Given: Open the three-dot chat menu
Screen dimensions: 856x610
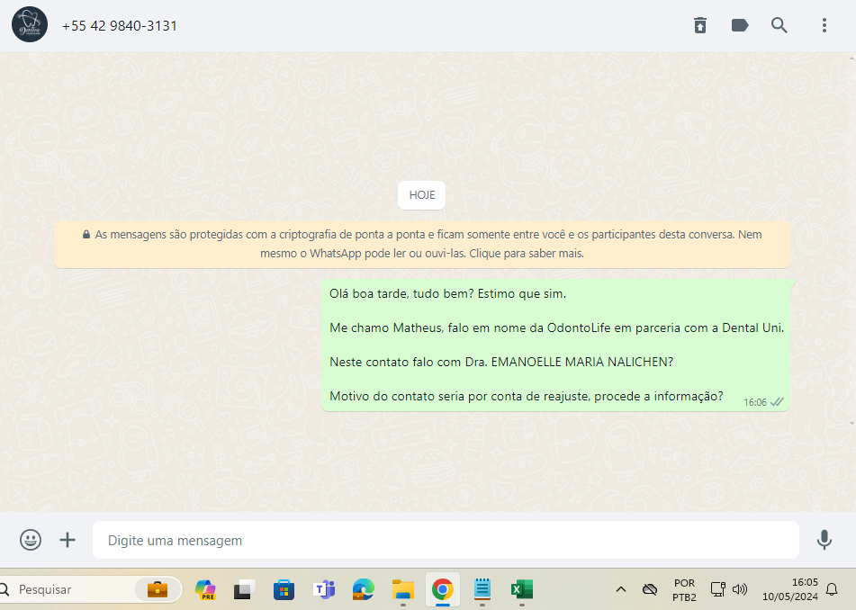Looking at the screenshot, I should [824, 25].
